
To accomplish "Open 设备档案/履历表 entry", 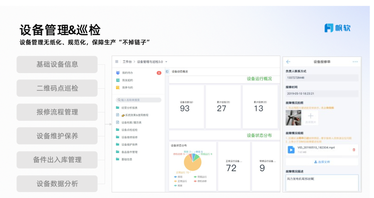I will click(x=131, y=122).
